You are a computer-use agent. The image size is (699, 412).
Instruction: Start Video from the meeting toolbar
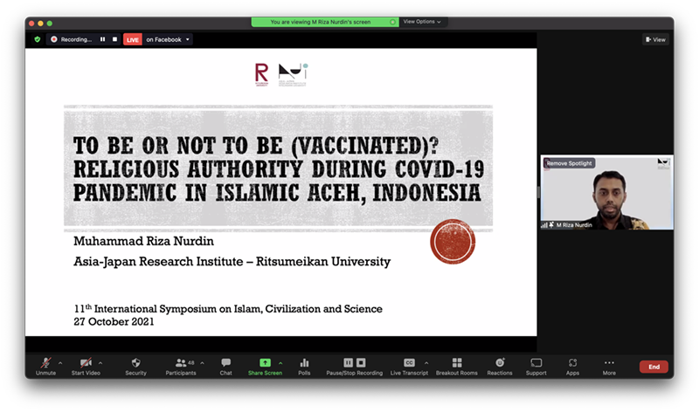(86, 362)
